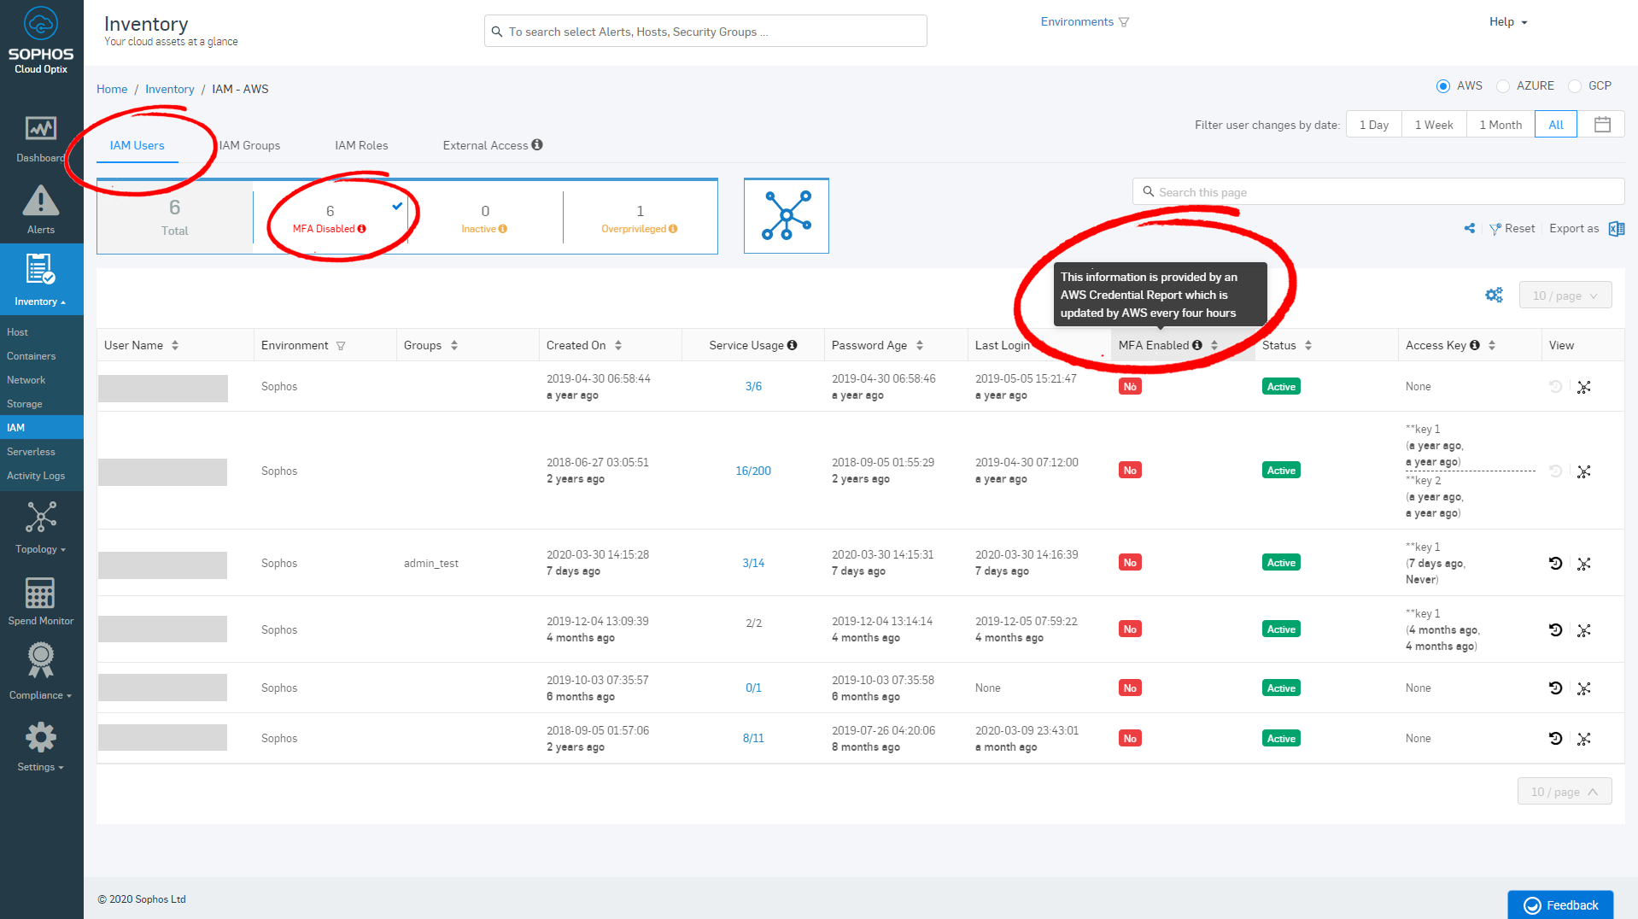Open the top 10 / page dropdown
Viewport: 1638px width, 919px height.
[1565, 296]
